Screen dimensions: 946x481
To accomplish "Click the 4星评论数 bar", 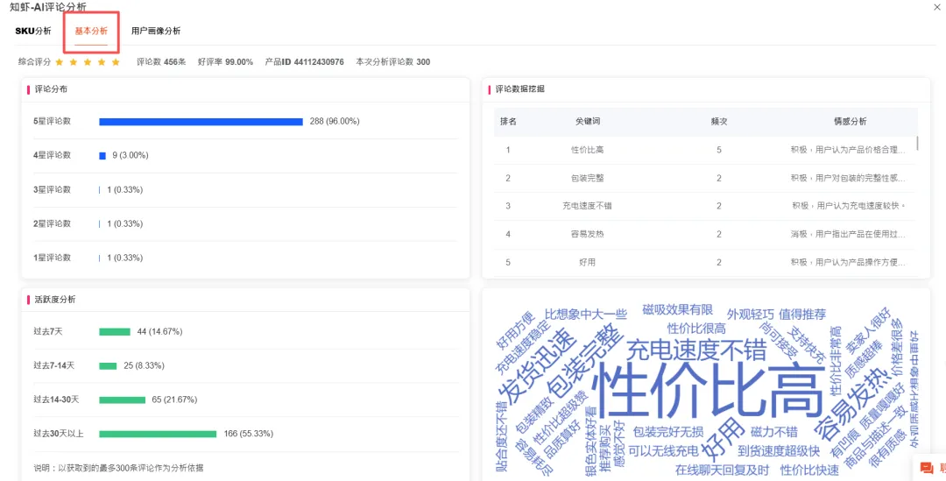I will (102, 156).
